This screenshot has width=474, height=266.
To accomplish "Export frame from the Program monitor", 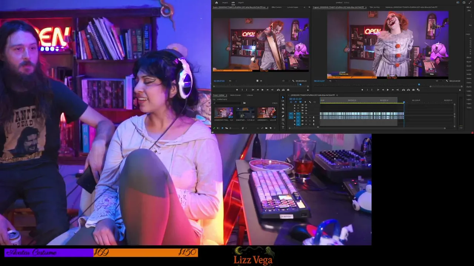I will (413, 90).
